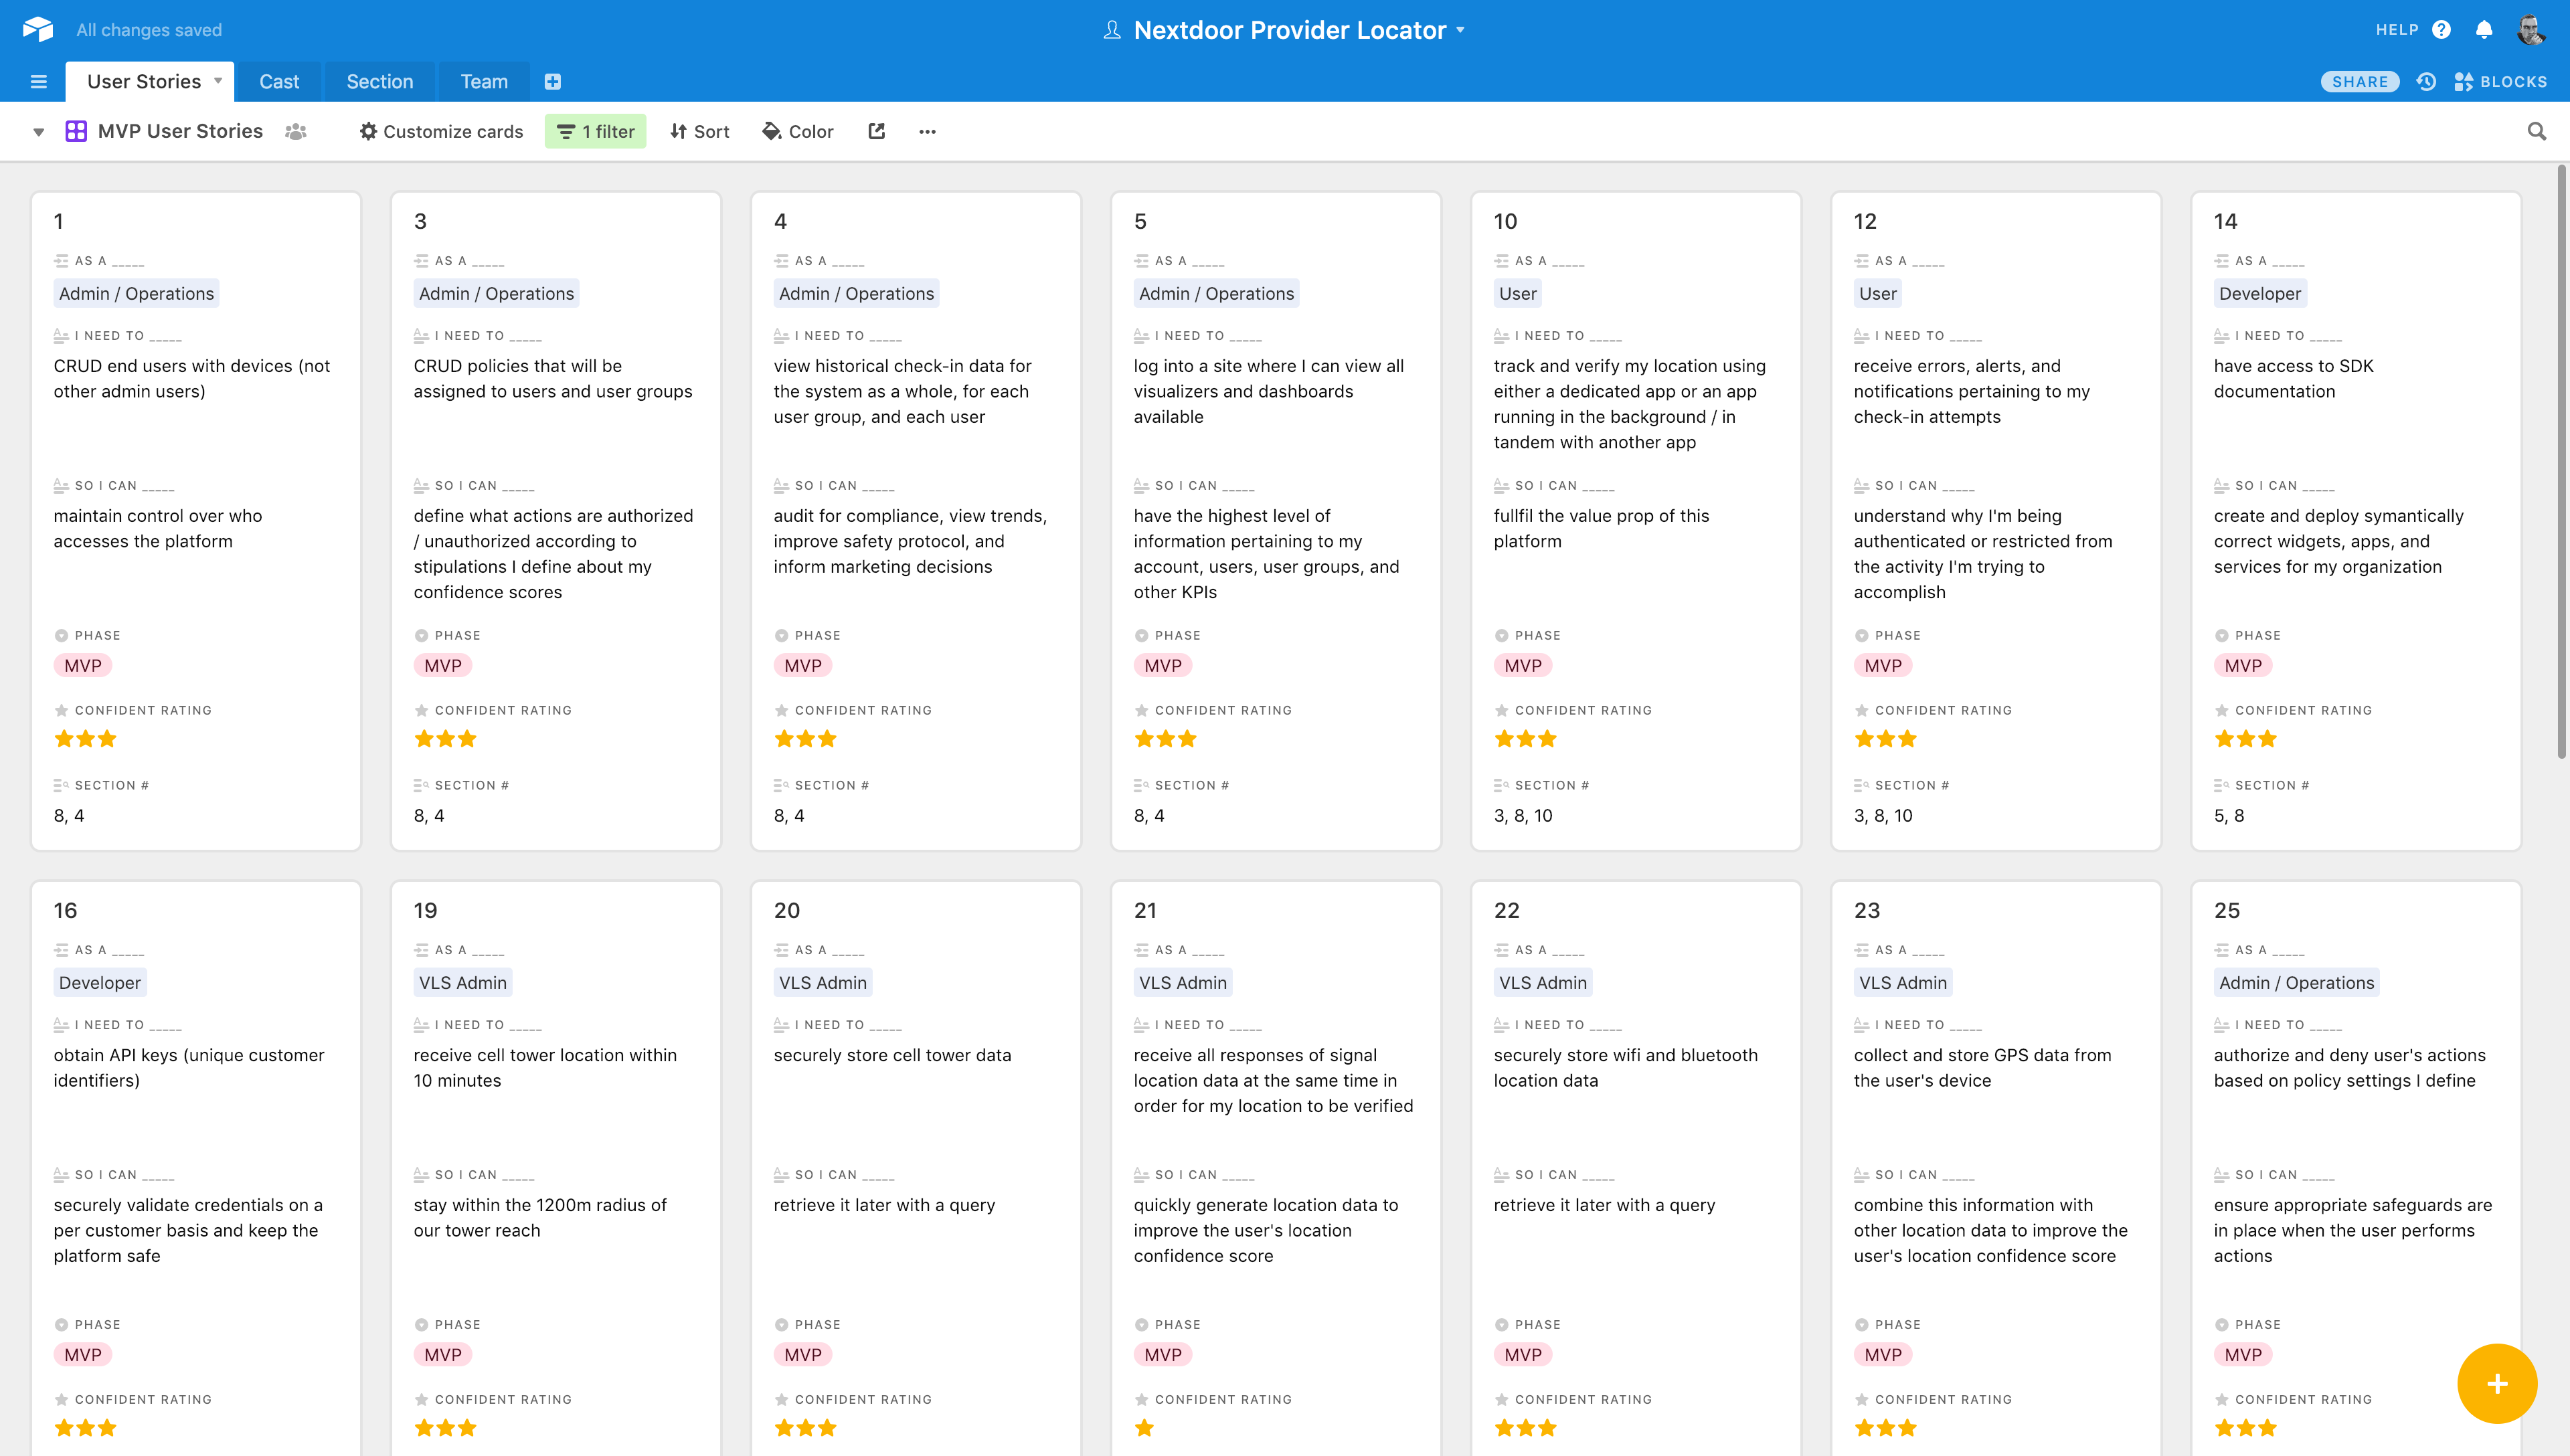Open card 1 title

tap(58, 221)
